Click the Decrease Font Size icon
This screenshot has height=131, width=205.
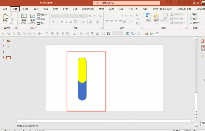(95, 16)
